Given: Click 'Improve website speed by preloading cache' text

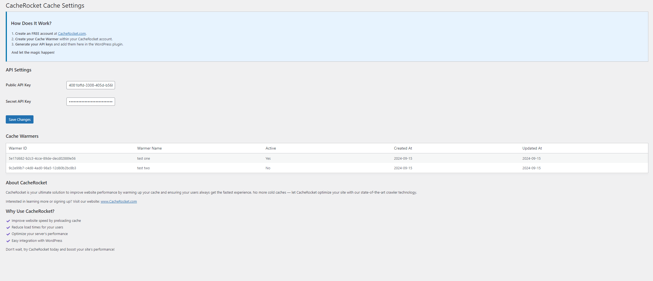Looking at the screenshot, I should 46,221.
